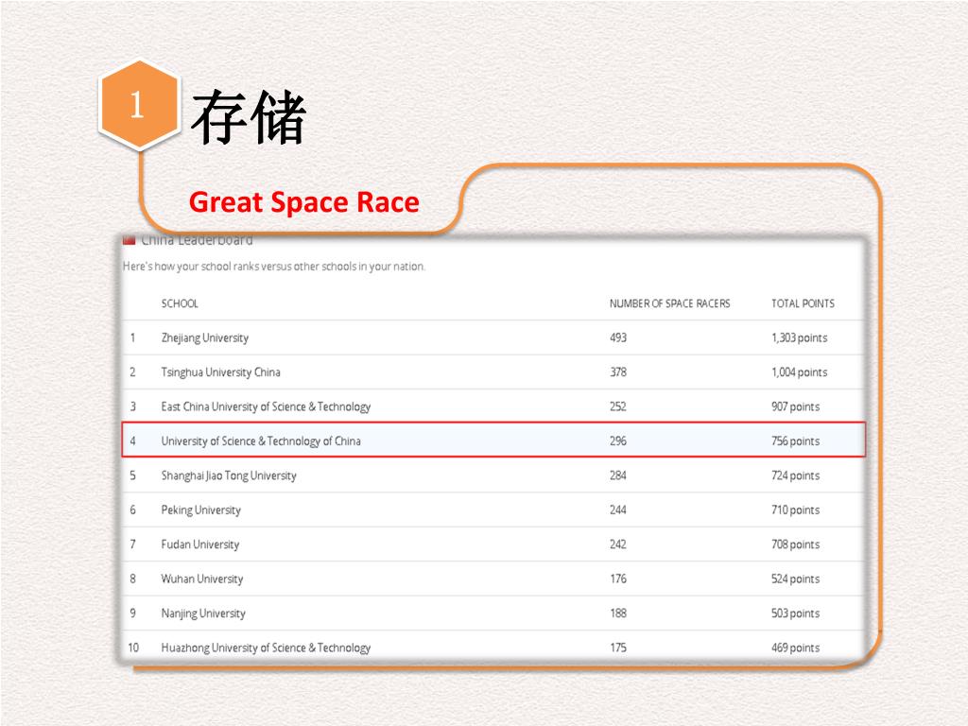
Task: Select 'University of Science & Technology of China'
Action: pyautogui.click(x=261, y=441)
